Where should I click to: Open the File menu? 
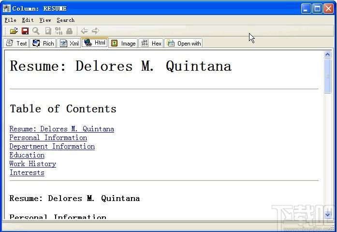click(x=11, y=20)
